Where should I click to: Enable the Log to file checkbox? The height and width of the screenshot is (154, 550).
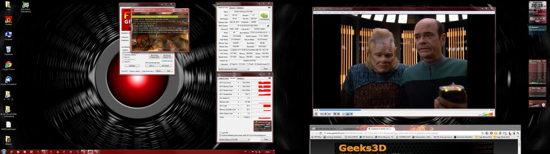point(220,133)
